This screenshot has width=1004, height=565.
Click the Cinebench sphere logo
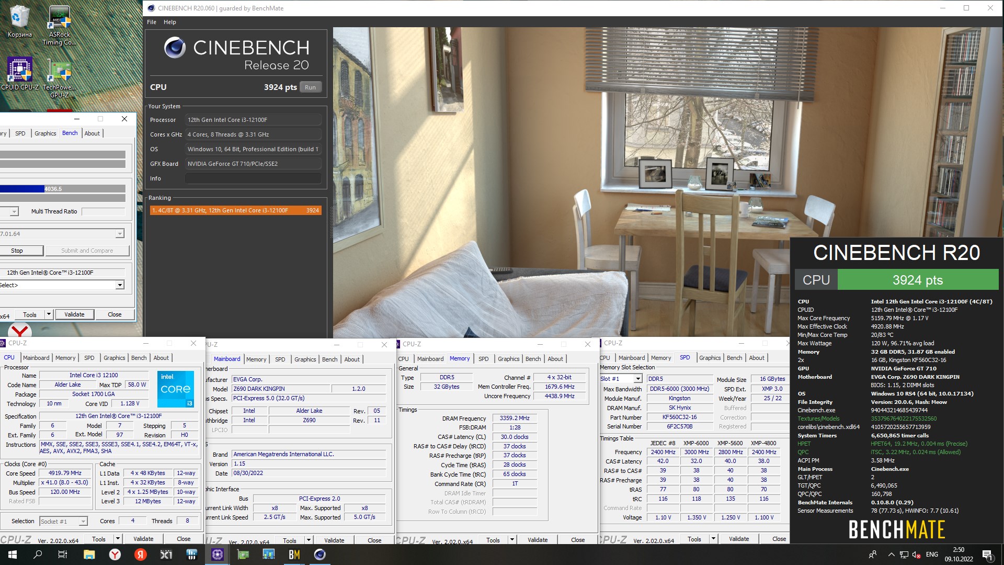pyautogui.click(x=175, y=48)
